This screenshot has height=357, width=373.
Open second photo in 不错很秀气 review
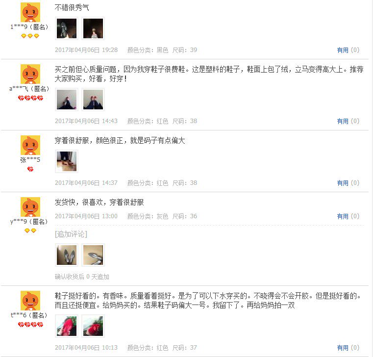coord(93,28)
